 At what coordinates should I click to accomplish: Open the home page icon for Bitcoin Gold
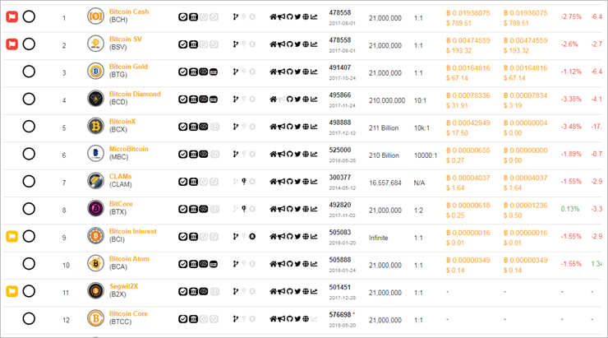[273, 72]
